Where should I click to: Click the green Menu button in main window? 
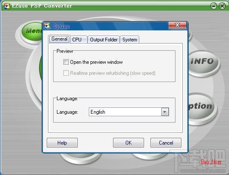(32, 31)
